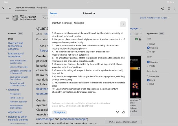Screen dimensions: 178x126
Task: Go to Particle in a box entry
Action: click(x=17, y=98)
